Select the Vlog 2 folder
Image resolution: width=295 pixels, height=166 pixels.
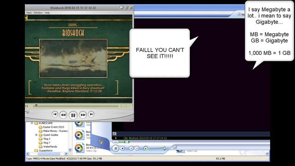(x=47, y=139)
